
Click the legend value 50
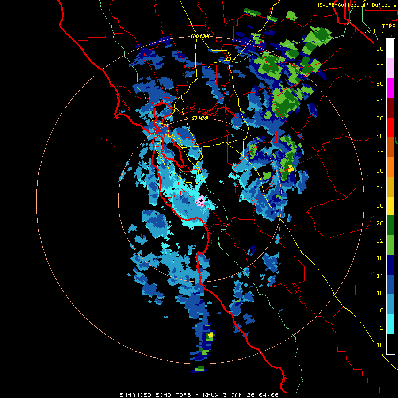tap(380, 118)
